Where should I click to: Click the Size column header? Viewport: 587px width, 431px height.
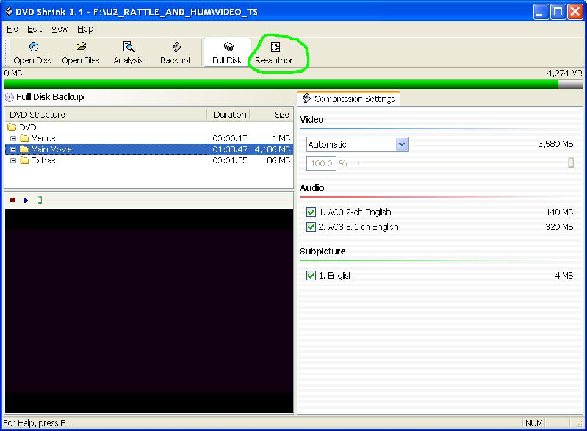[271, 115]
